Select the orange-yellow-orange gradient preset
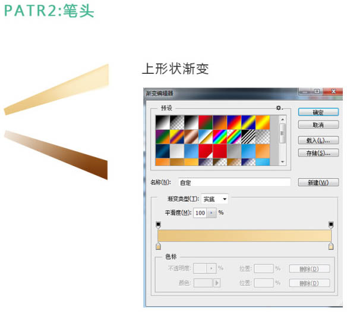The height and width of the screenshot is (312, 347). pyautogui.click(x=263, y=122)
